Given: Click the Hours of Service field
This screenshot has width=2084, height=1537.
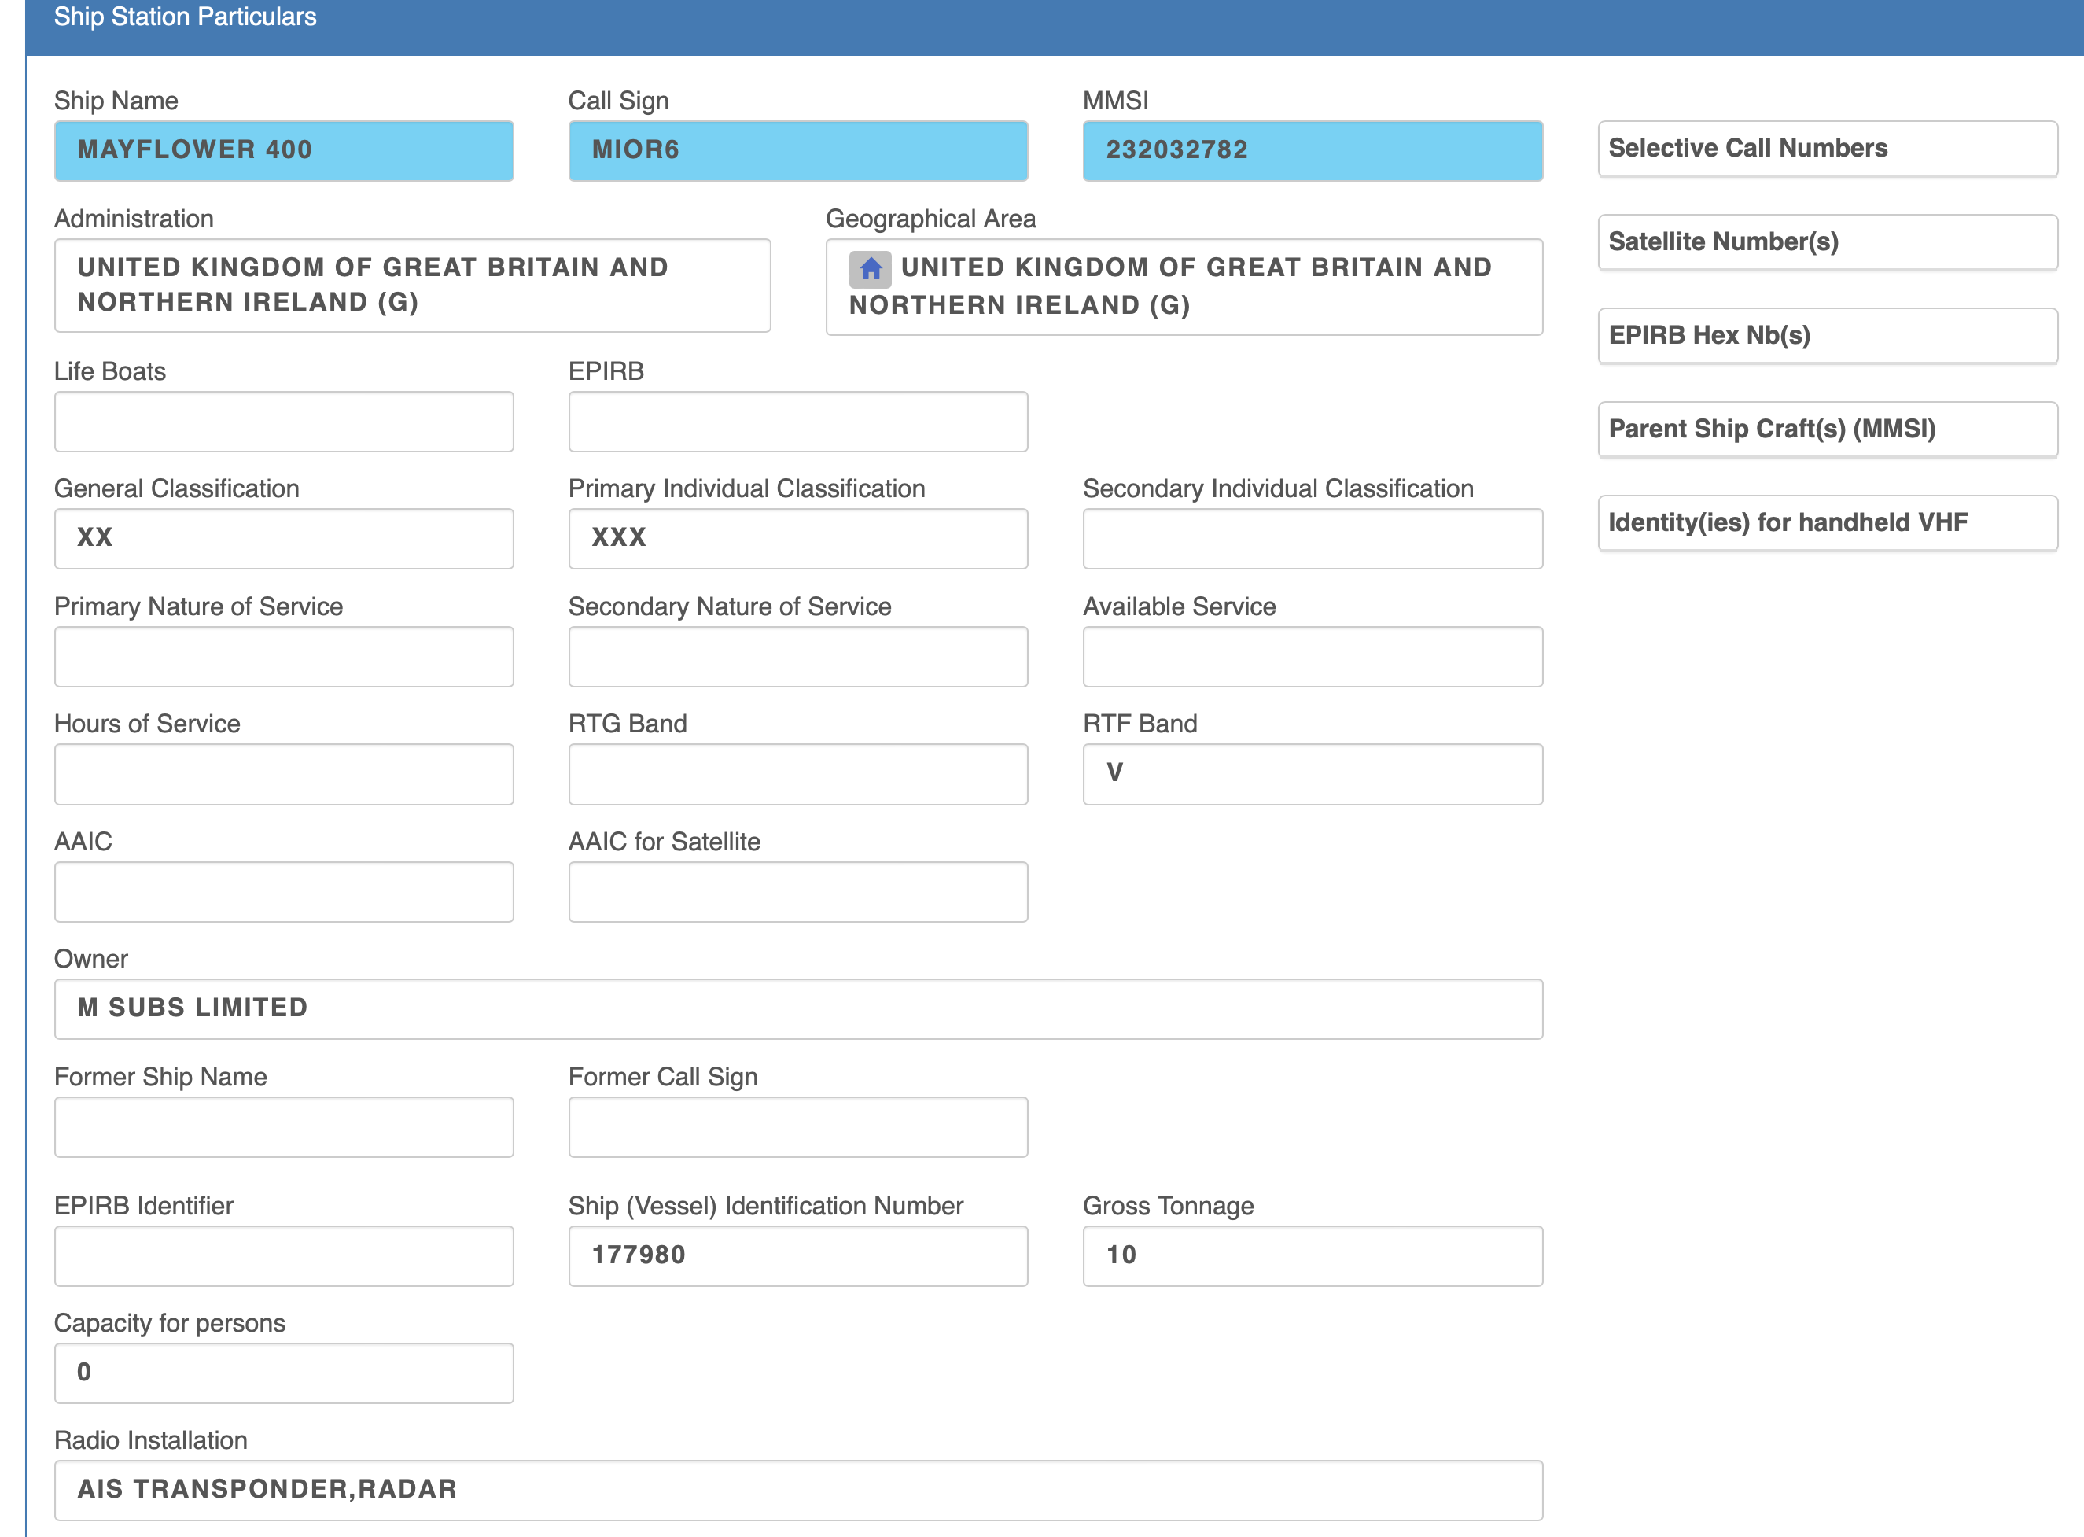Looking at the screenshot, I should click(284, 773).
